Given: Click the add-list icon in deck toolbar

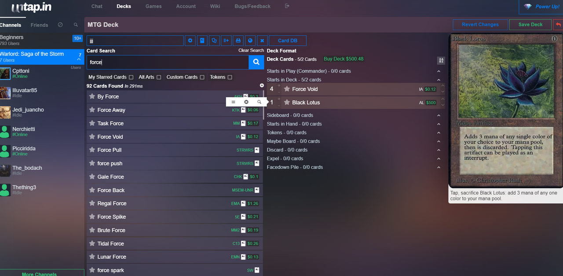Looking at the screenshot, I should tap(226, 40).
